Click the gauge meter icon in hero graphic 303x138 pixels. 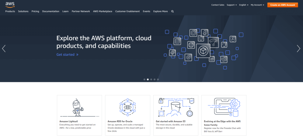pyautogui.click(x=213, y=42)
